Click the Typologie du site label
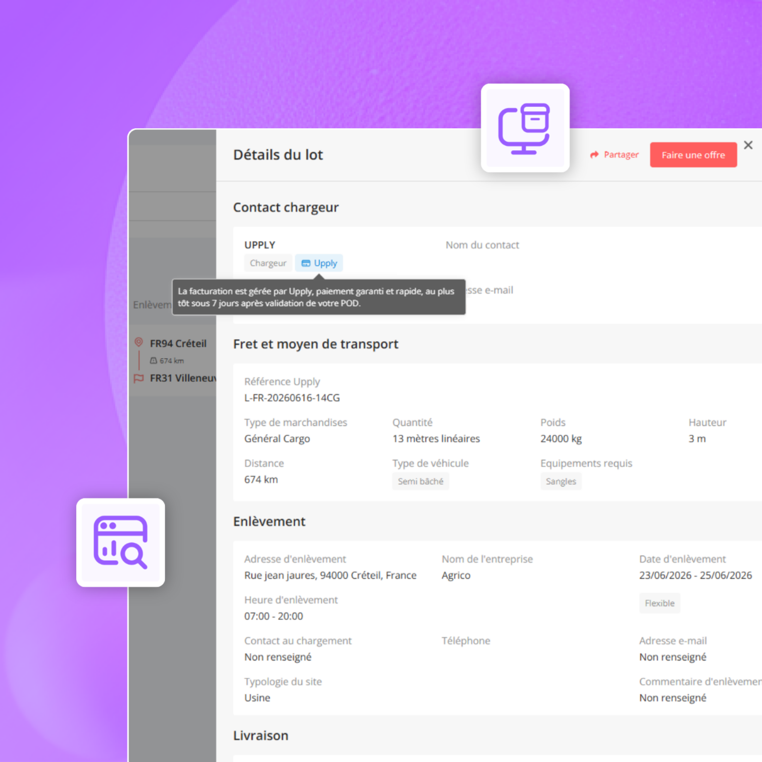This screenshot has height=762, width=762. tap(283, 682)
